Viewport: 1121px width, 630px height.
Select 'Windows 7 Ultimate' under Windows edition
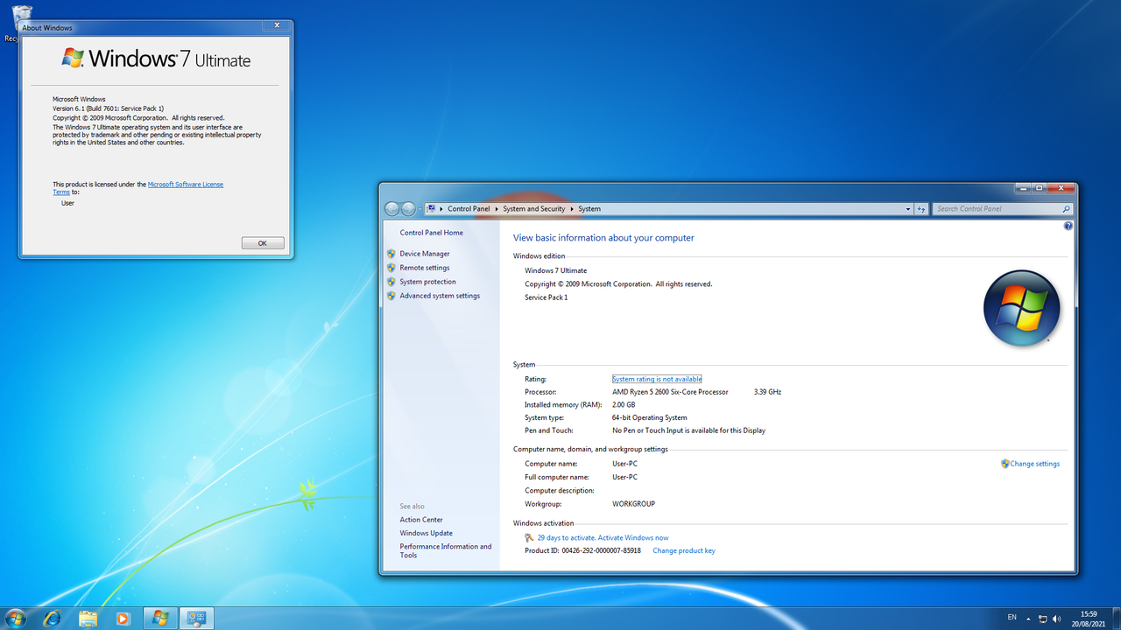556,270
